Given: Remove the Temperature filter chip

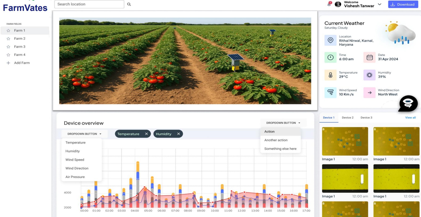Looking at the screenshot, I should (x=146, y=134).
